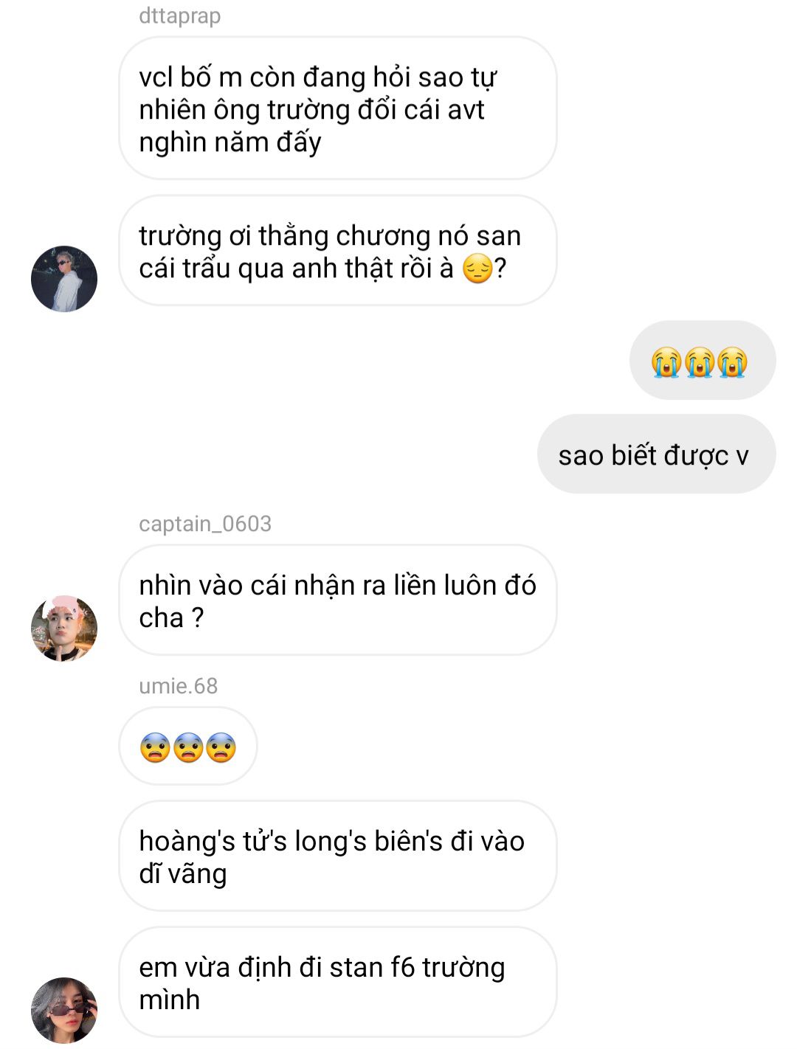Tap the three crying emojis sent bubble

[x=703, y=361]
